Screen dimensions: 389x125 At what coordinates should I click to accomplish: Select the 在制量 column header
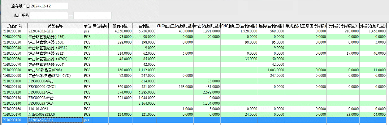point(144,26)
